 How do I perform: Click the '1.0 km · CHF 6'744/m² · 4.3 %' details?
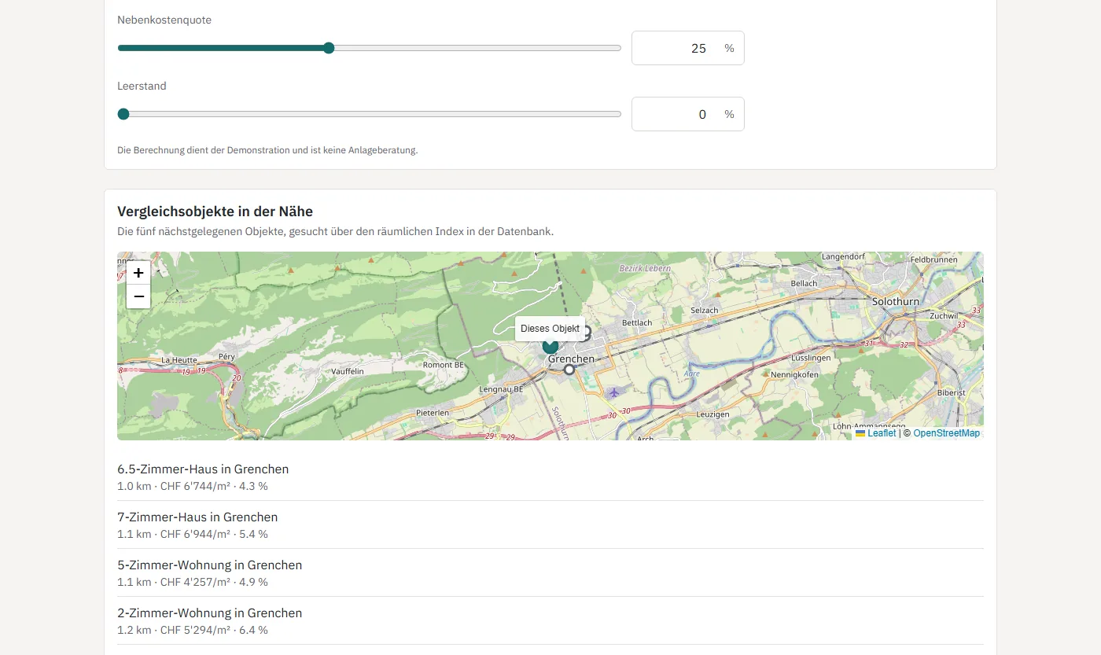coord(193,486)
